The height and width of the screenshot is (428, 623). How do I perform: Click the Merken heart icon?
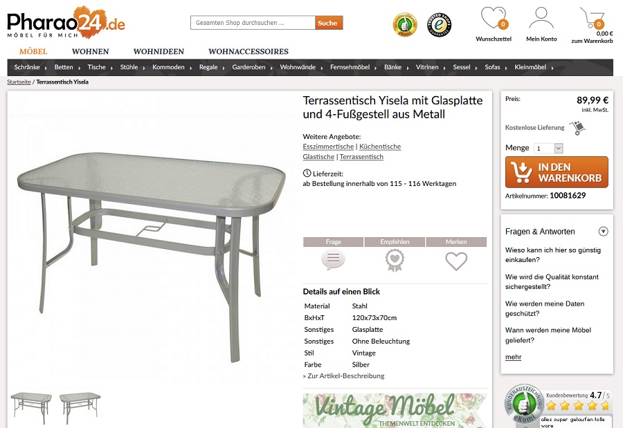(456, 261)
